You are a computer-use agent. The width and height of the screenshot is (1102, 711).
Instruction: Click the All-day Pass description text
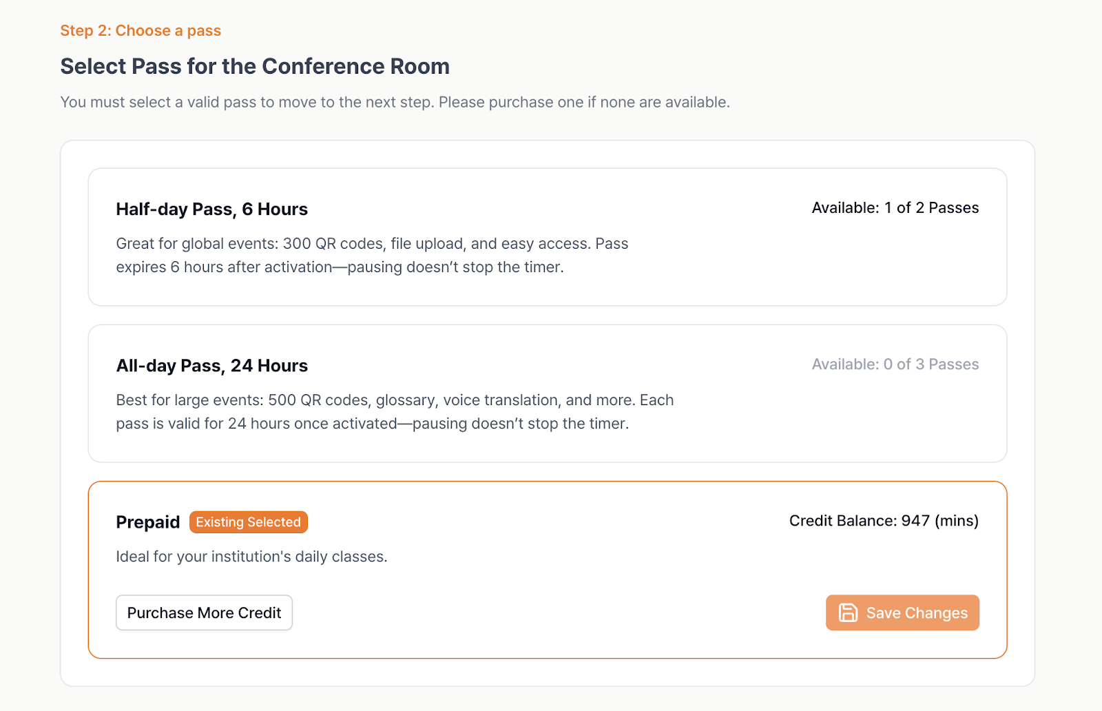394,412
